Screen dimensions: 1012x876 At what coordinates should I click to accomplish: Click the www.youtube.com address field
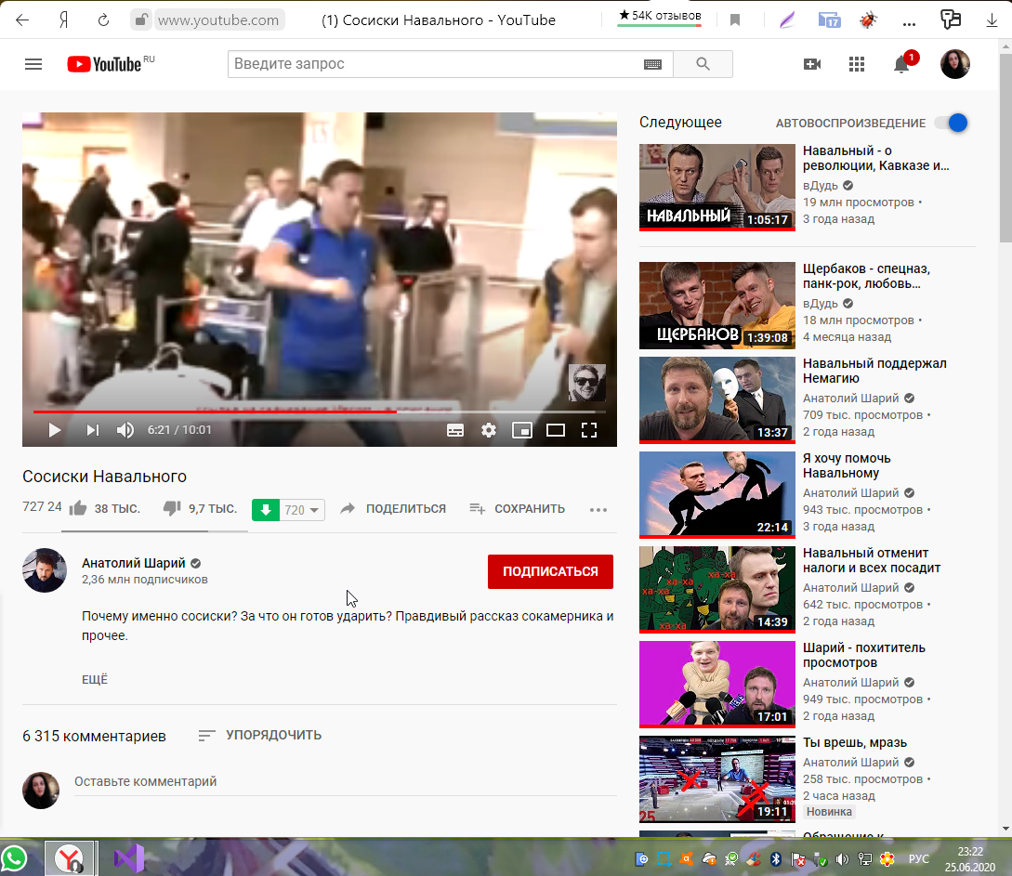pos(218,20)
